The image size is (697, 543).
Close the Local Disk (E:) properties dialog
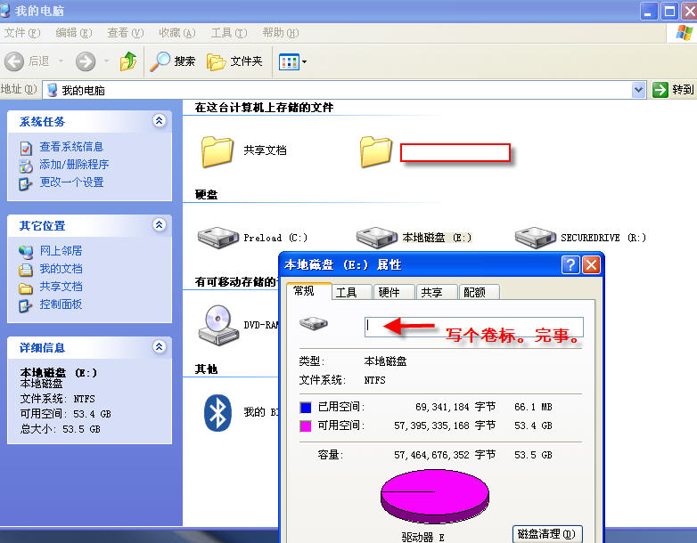[591, 265]
